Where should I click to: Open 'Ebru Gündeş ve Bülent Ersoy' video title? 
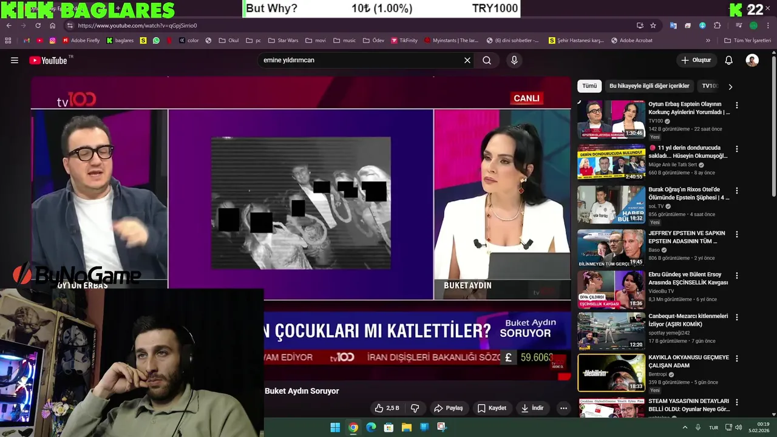tap(688, 278)
